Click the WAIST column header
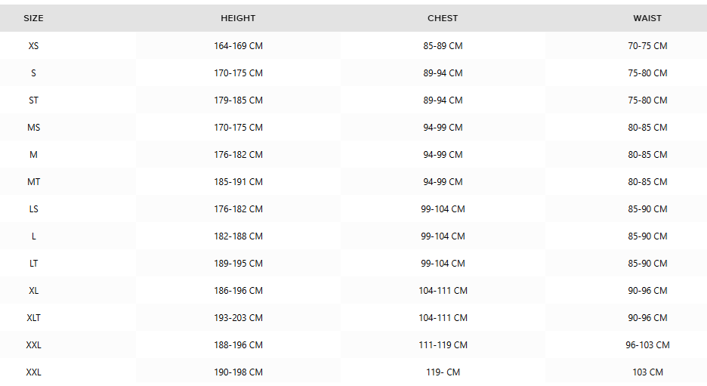 (x=647, y=18)
